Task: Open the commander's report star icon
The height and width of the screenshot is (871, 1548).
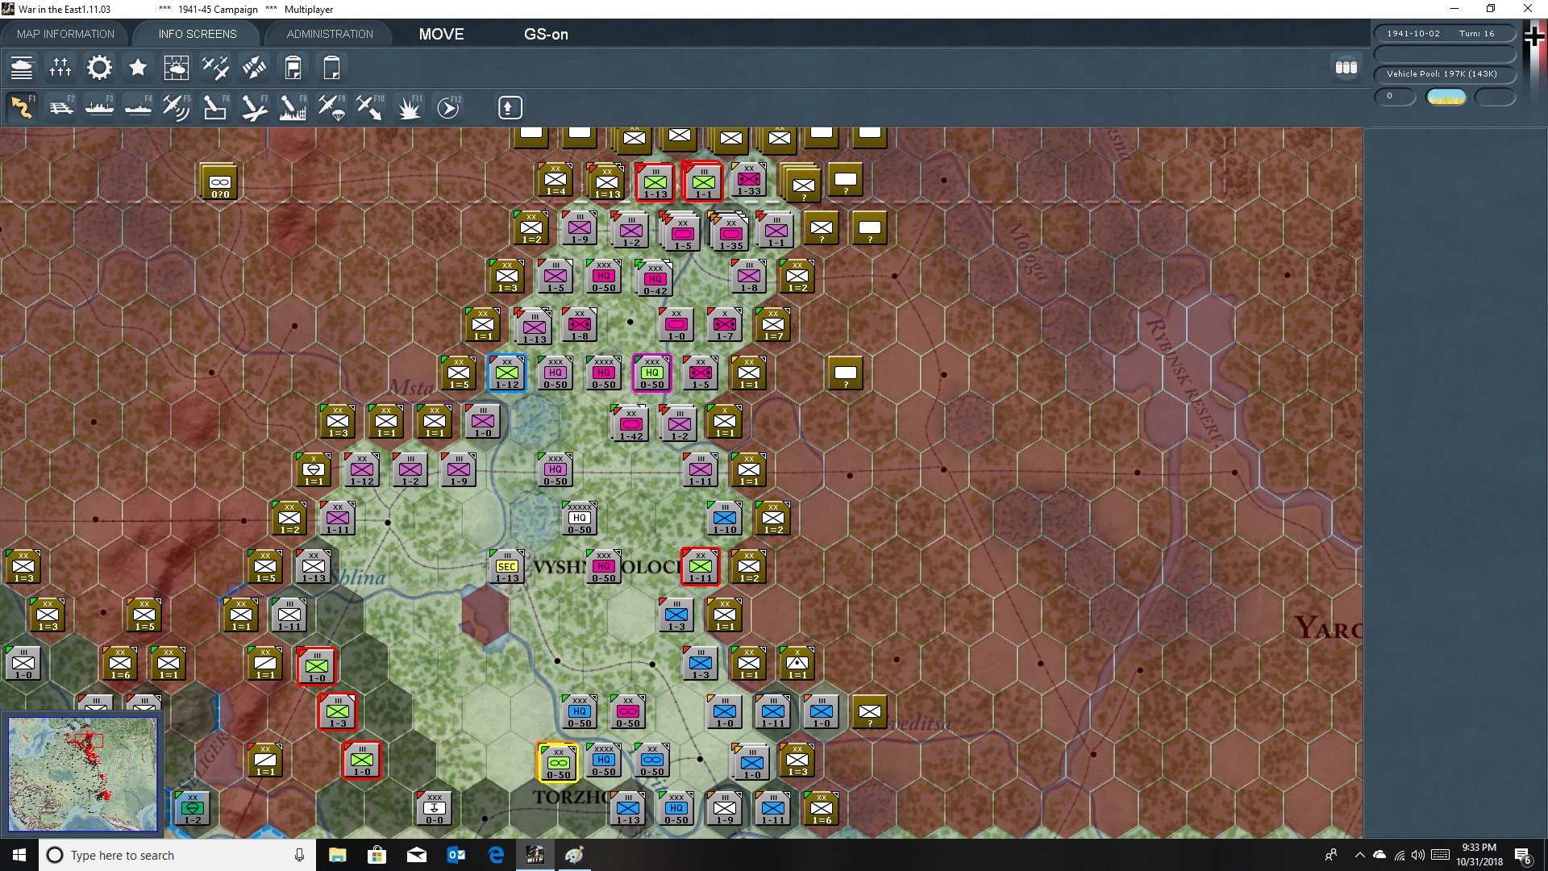Action: (x=138, y=68)
